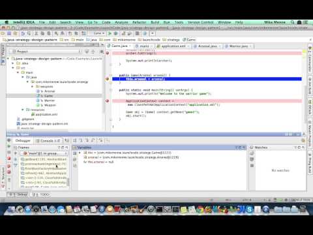Viewport: 313px width, 235px height.
Task: Collapse the resources folder in project tree
Action: [x=23, y=110]
